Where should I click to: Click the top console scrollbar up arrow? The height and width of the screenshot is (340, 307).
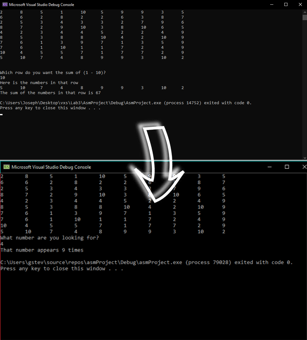coord(304,12)
